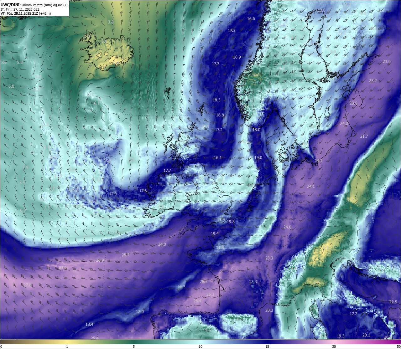This screenshot has width=401, height=349.
Task: Click the 16.1 value label
Action: click(218, 158)
